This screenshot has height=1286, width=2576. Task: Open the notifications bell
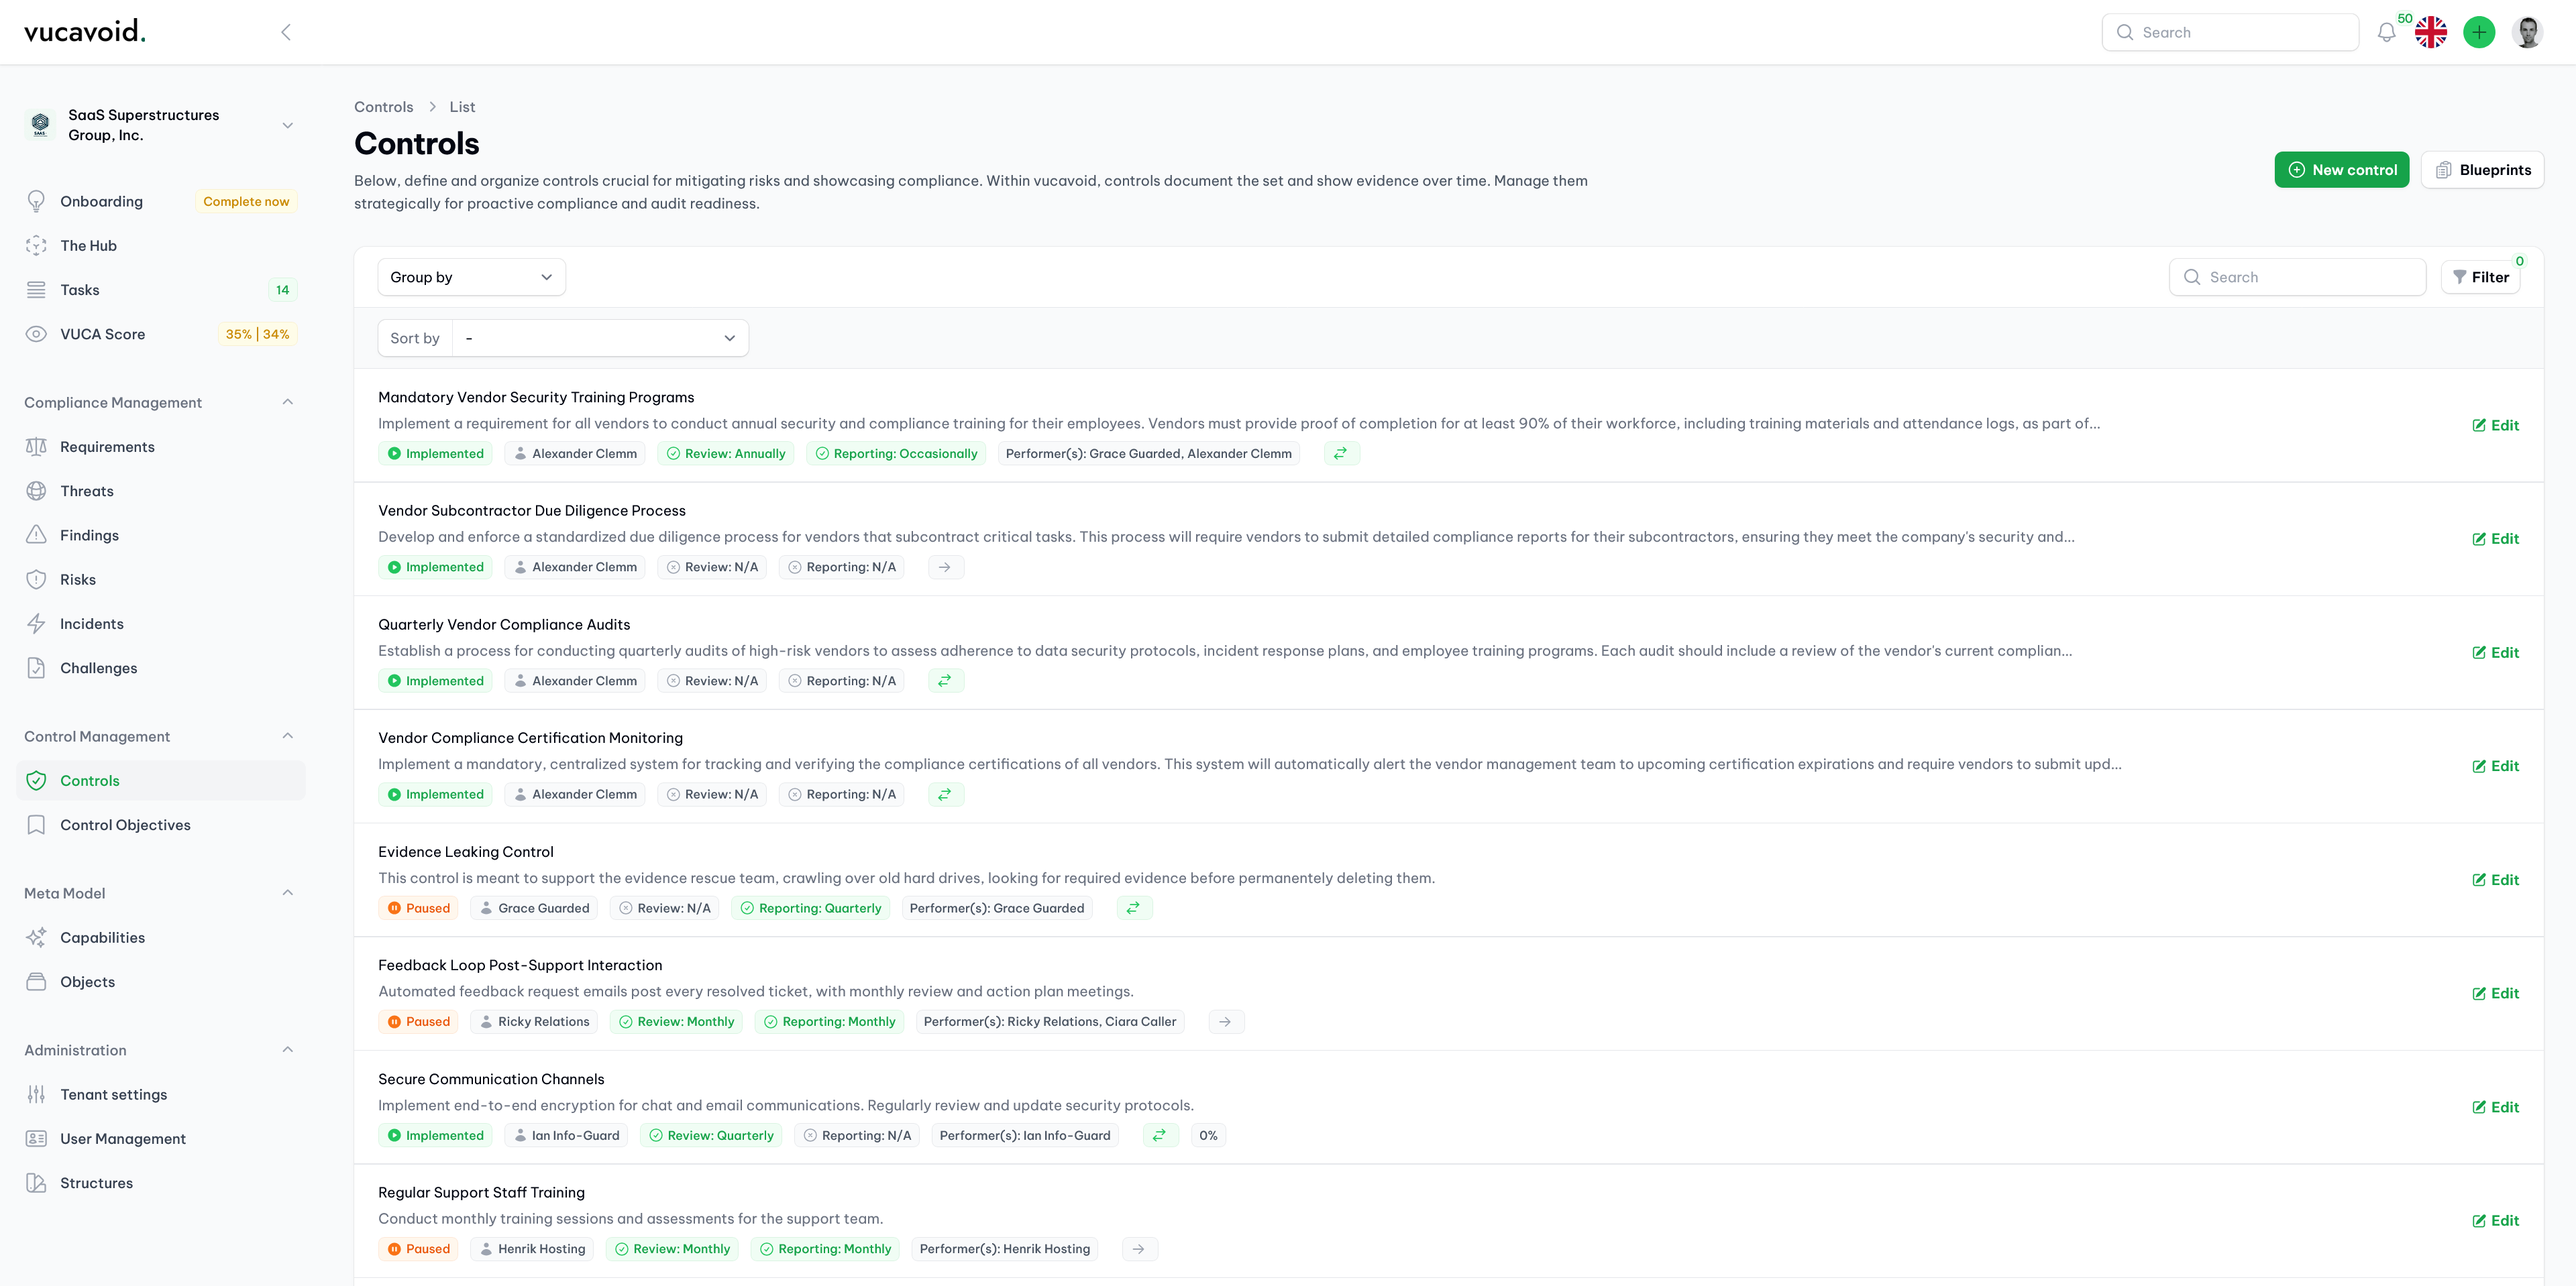click(2386, 32)
